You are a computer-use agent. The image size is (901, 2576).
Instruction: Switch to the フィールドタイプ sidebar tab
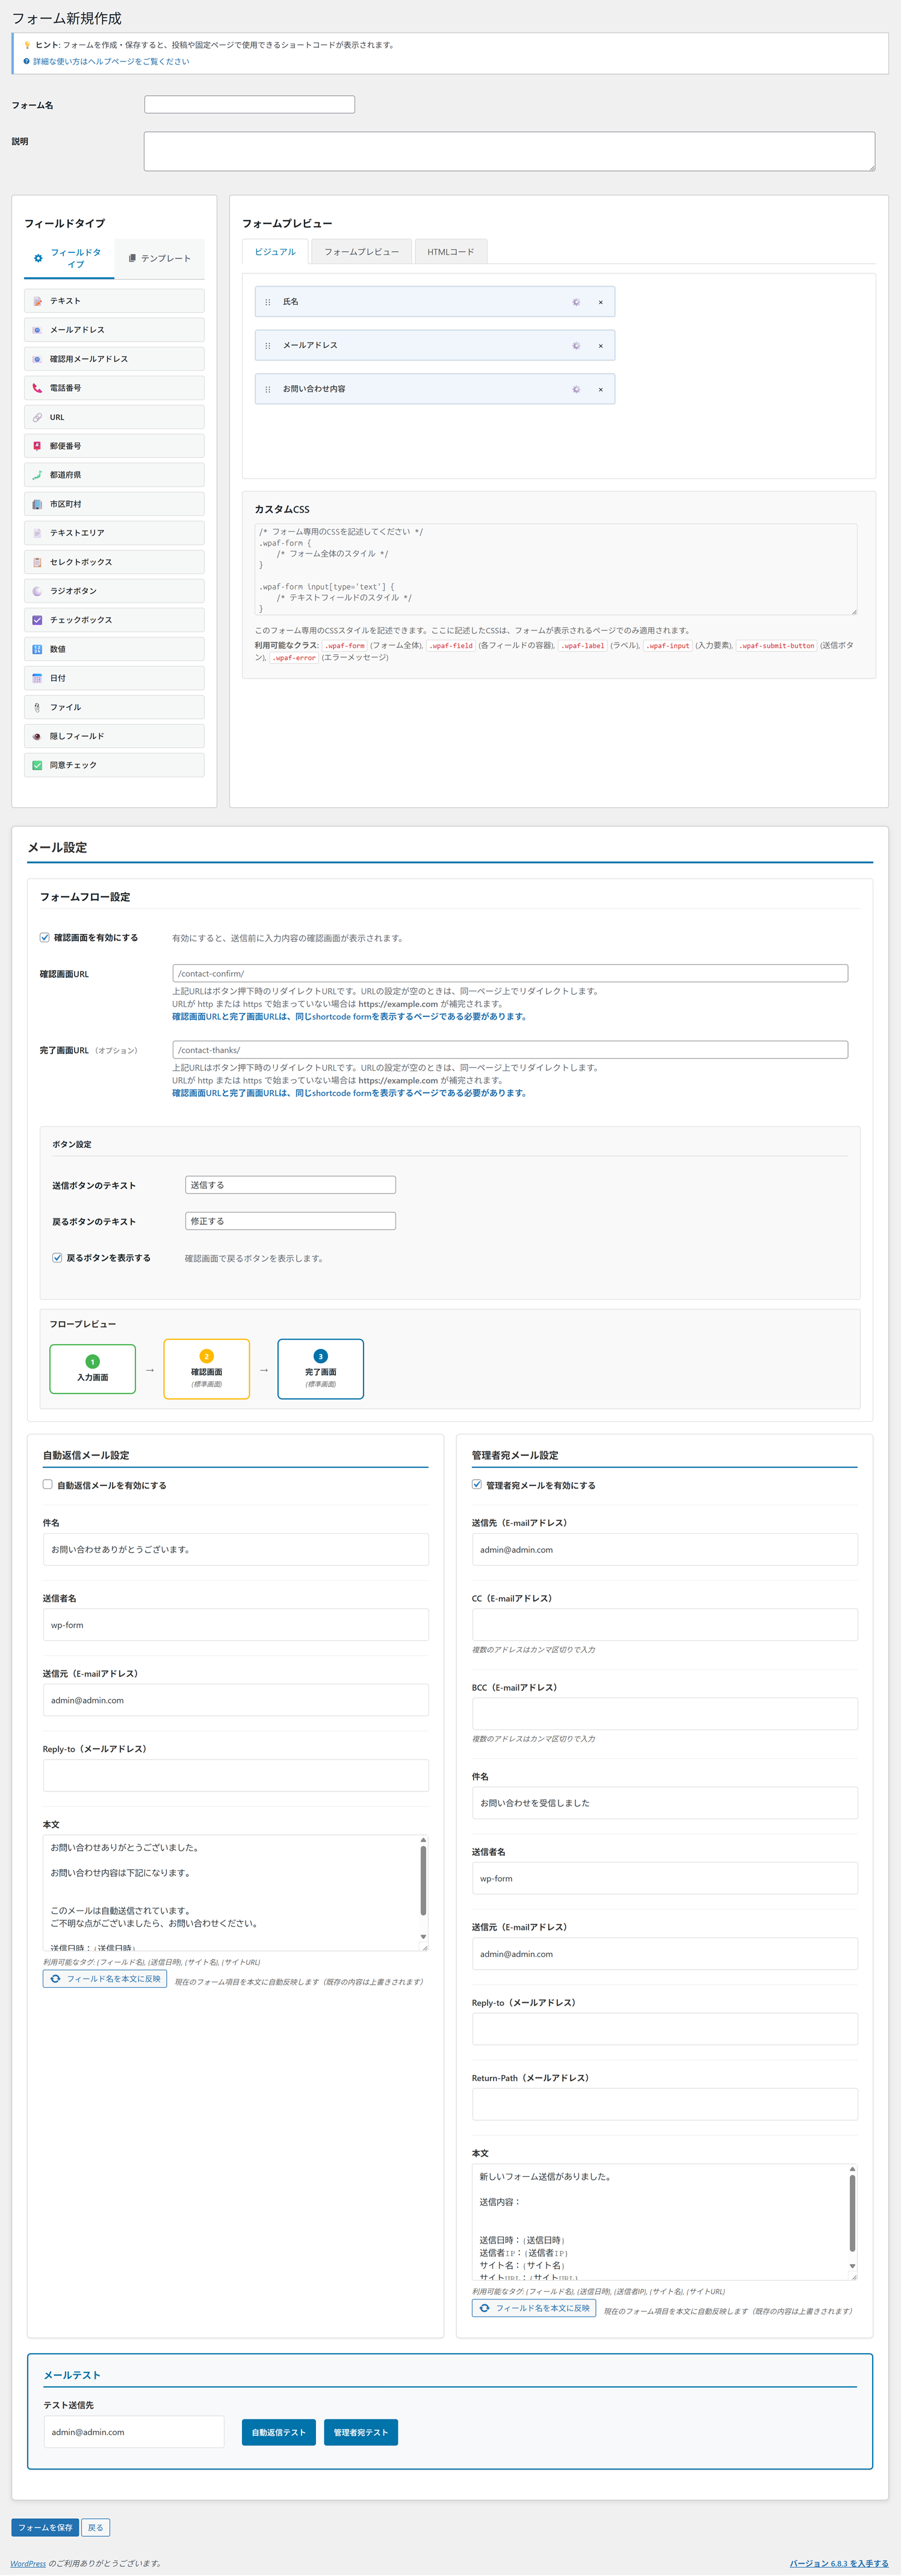[68, 258]
